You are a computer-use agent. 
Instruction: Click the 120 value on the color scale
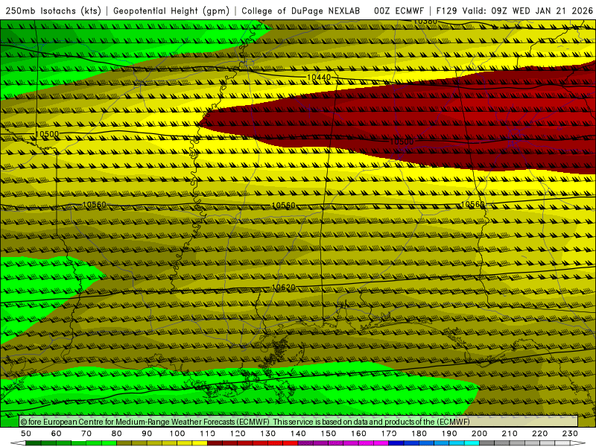238,434
